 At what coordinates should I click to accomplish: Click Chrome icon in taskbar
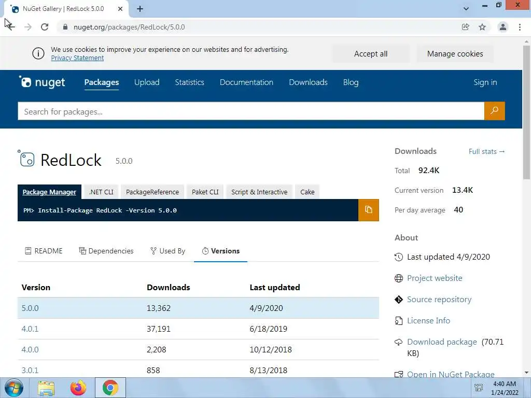point(110,388)
